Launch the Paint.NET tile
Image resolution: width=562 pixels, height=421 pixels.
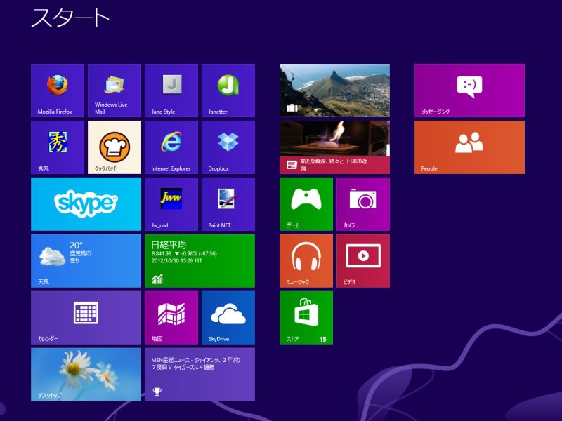click(228, 204)
